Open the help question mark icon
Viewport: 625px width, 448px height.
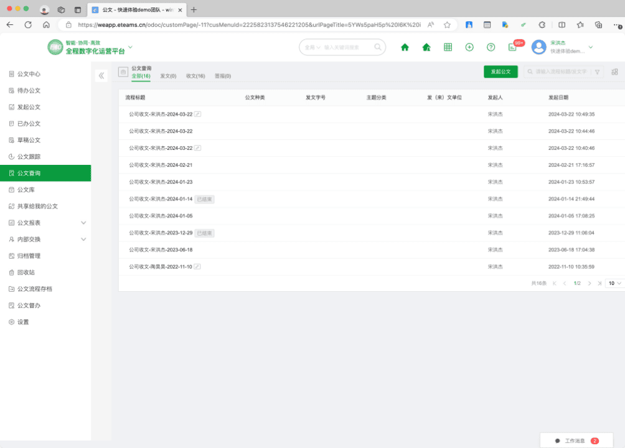click(x=491, y=47)
